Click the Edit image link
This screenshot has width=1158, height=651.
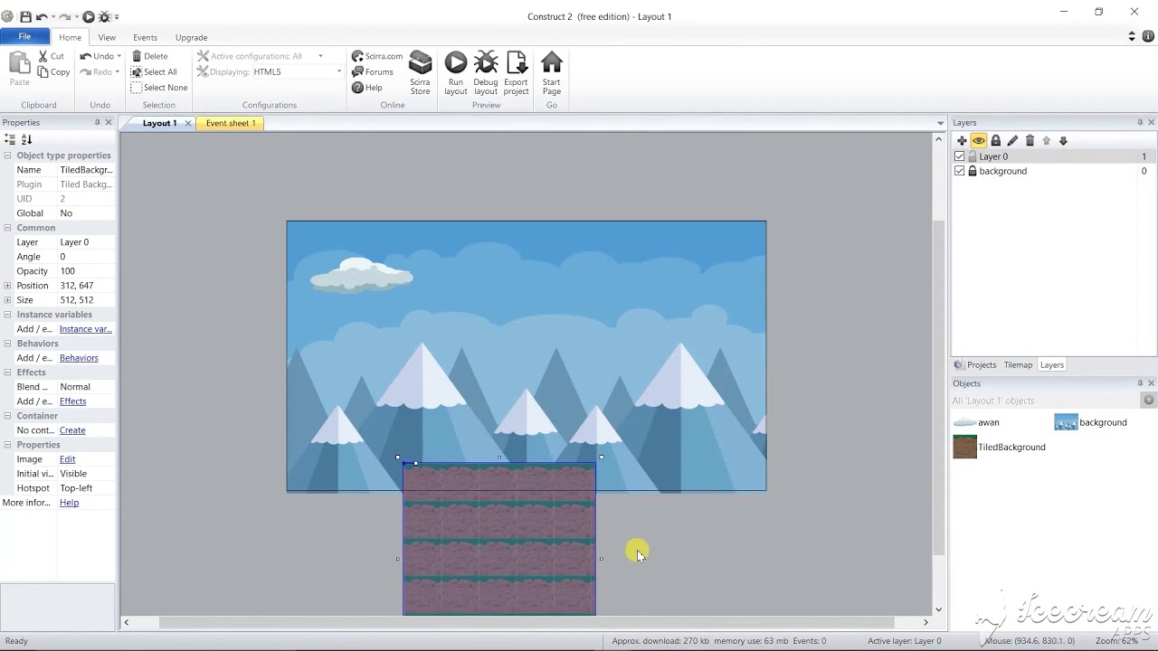(x=68, y=459)
